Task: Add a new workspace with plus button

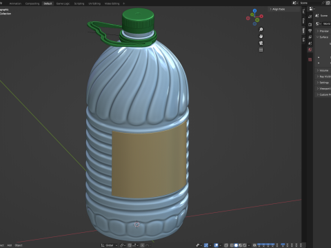Action: click(x=123, y=3)
